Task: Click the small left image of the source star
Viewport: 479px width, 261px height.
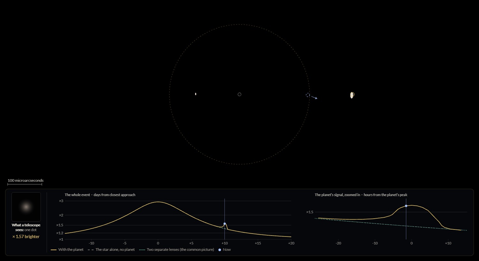Action: (x=196, y=94)
